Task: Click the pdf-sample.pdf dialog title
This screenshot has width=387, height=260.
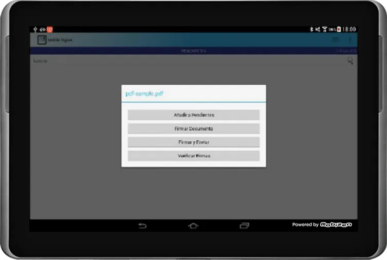Action: tap(144, 94)
